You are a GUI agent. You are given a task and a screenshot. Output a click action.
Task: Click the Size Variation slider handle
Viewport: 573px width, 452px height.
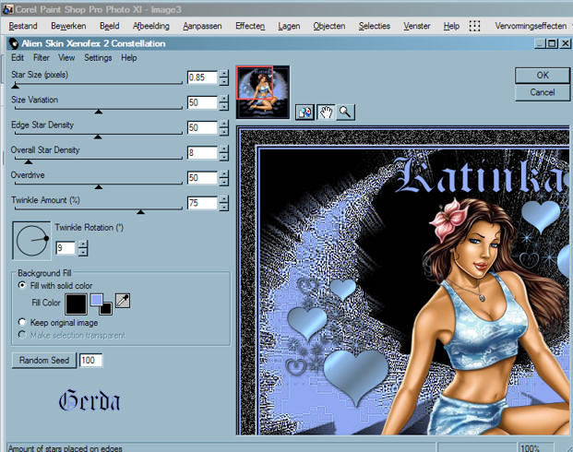[98, 112]
